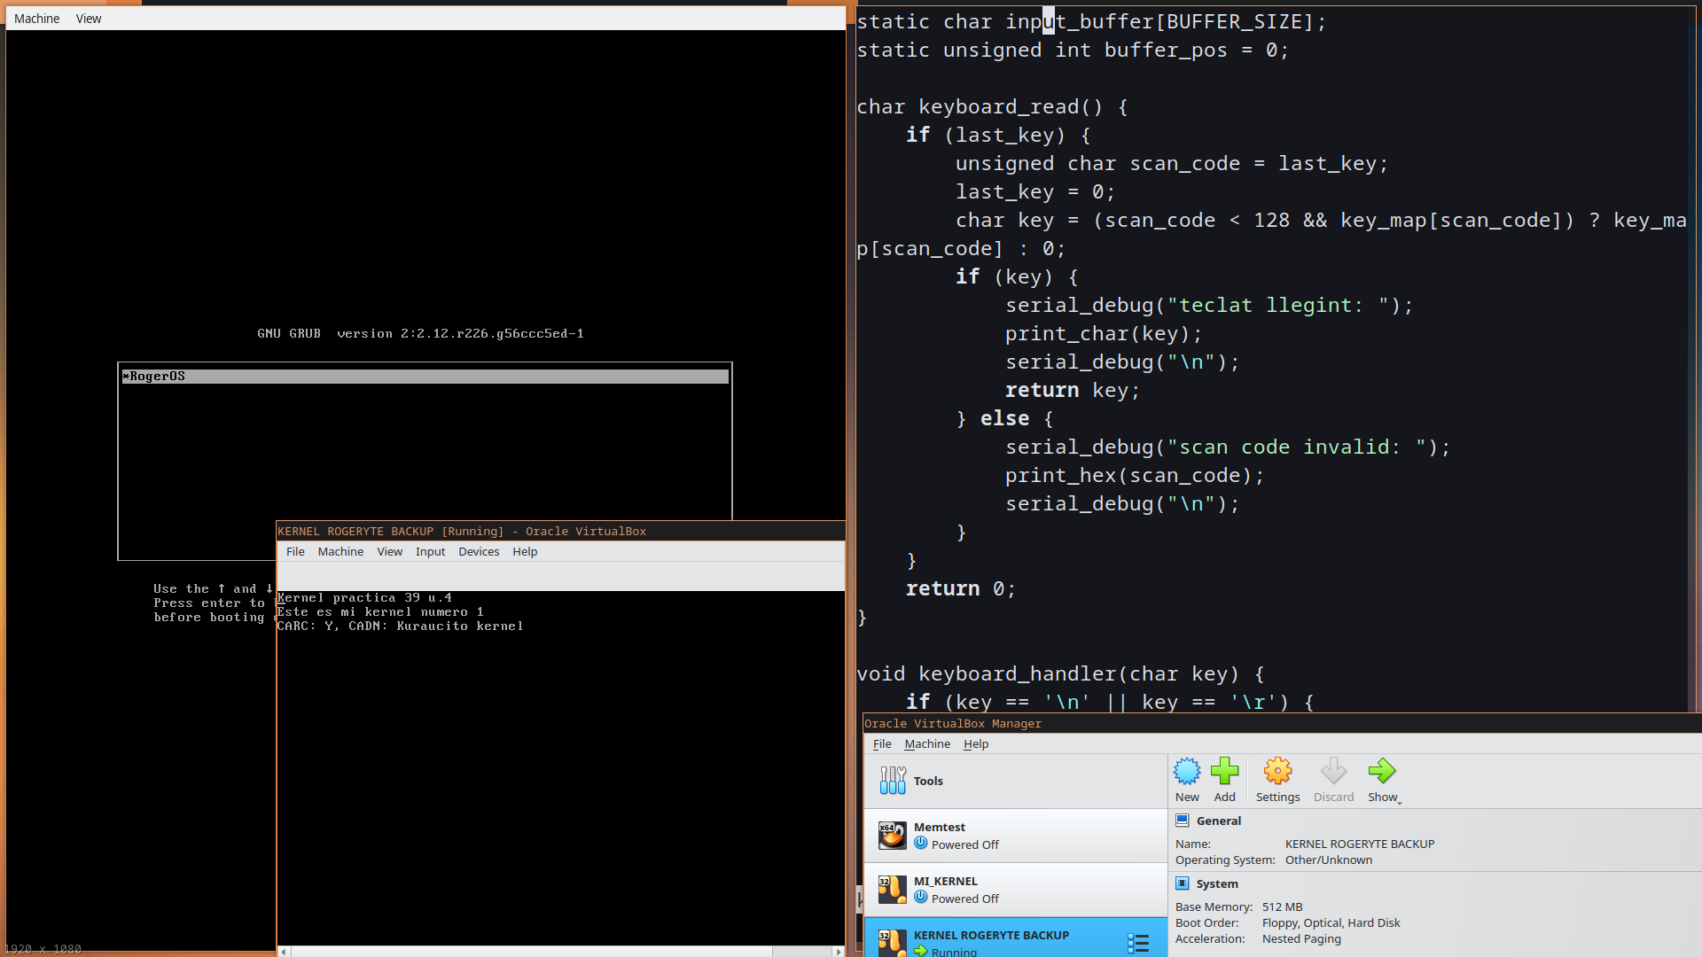Click the Show arrow icon
The width and height of the screenshot is (1702, 957).
point(1381,771)
